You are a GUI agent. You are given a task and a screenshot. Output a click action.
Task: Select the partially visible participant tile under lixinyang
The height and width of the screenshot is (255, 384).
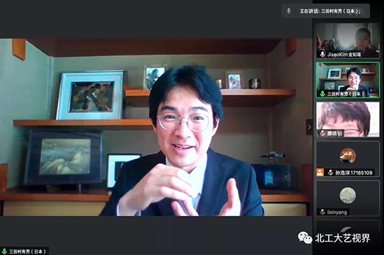(x=348, y=226)
